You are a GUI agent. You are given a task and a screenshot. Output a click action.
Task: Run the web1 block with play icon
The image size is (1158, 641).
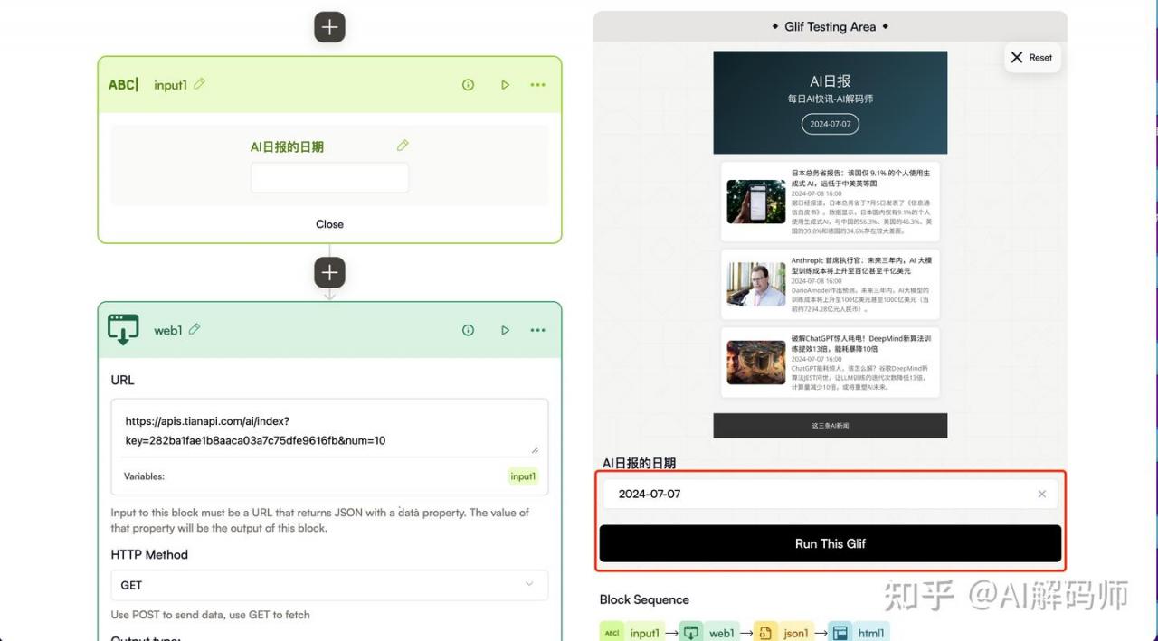pos(505,330)
